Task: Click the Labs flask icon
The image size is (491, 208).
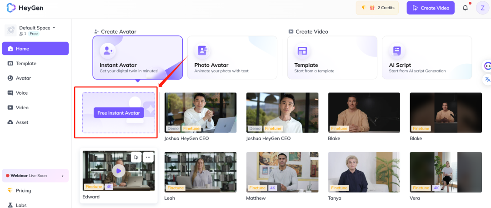Action: 10,205
